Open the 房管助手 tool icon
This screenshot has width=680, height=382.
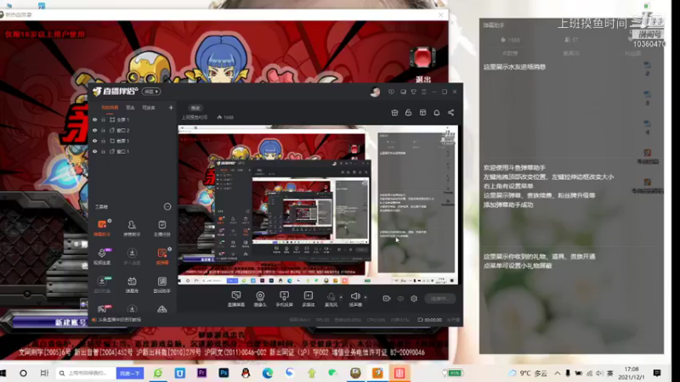[132, 228]
